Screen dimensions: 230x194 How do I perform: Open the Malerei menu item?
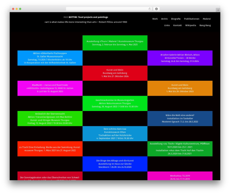tap(207, 19)
